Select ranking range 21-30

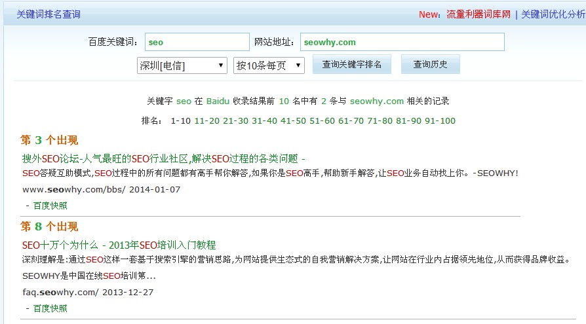pyautogui.click(x=235, y=121)
